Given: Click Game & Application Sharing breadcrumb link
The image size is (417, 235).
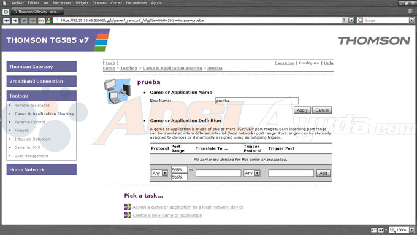Looking at the screenshot, I should click(x=172, y=68).
